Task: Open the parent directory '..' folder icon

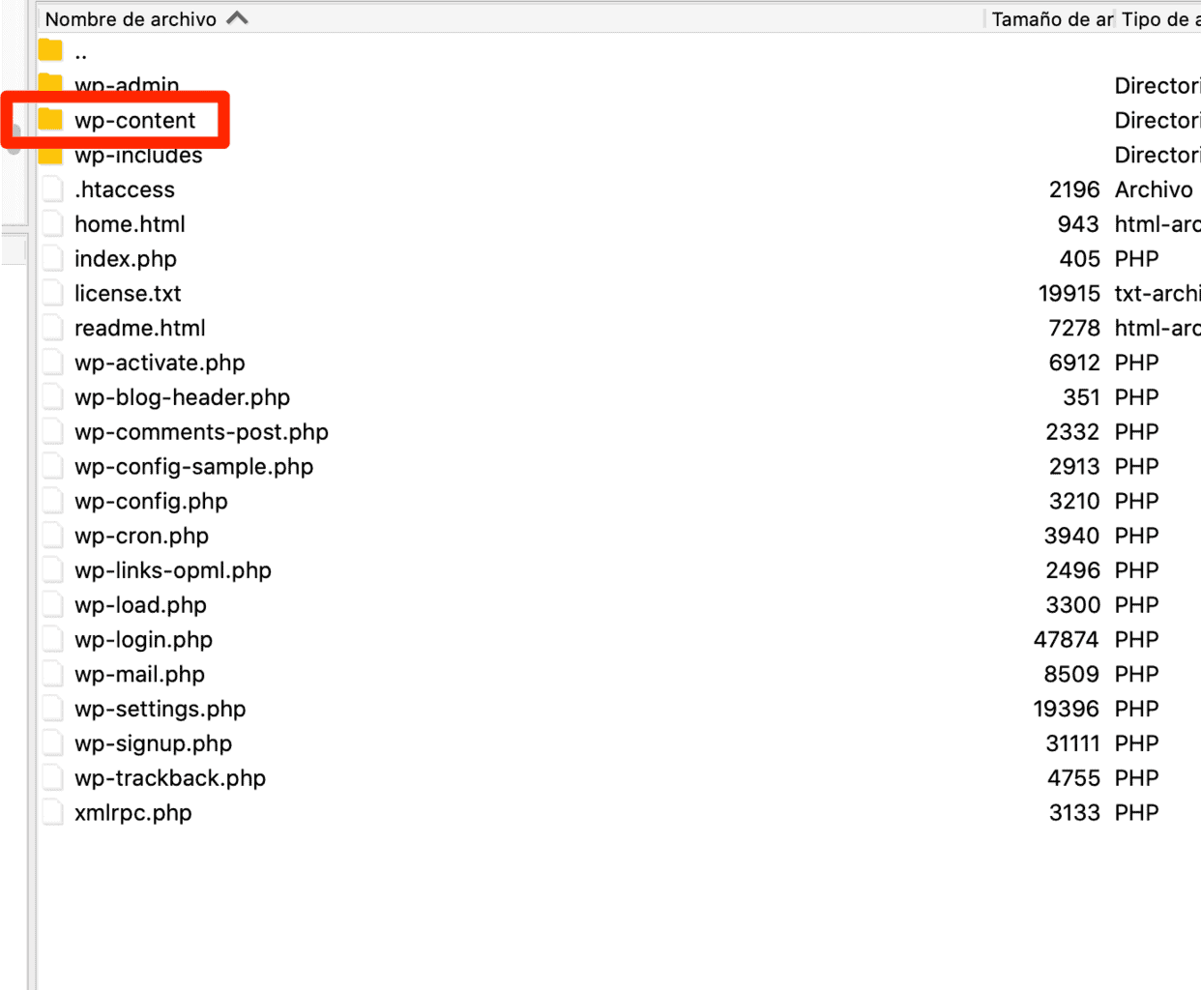Action: coord(51,50)
